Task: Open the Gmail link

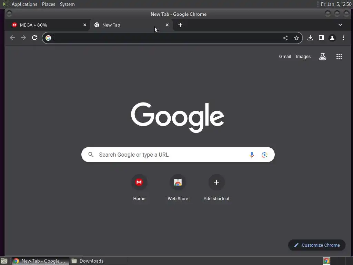Action: tap(285, 57)
